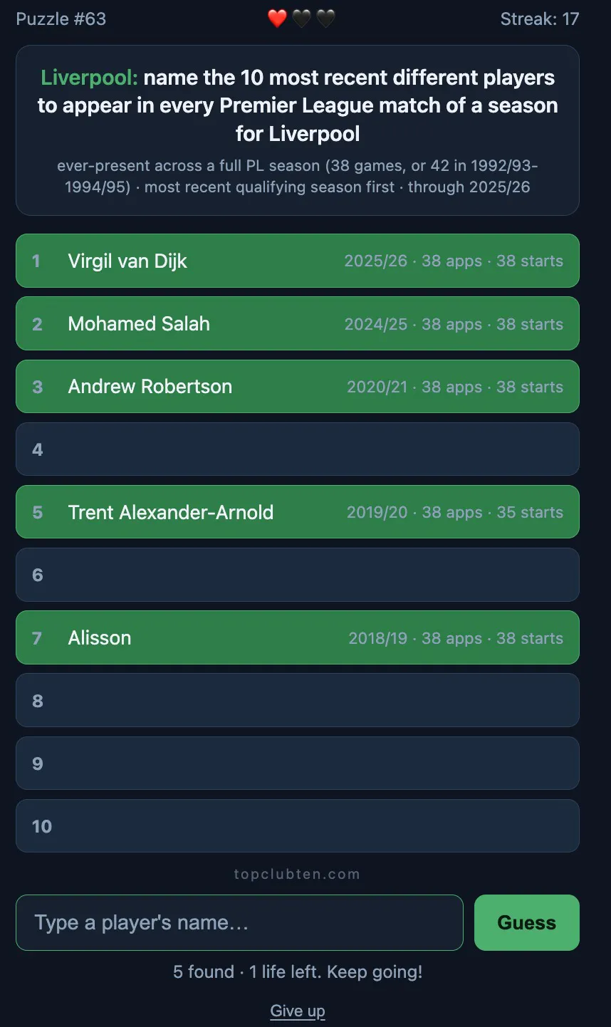This screenshot has height=1027, width=611.
Task: Select the Virgil van Dijk answer row
Action: pyautogui.click(x=298, y=261)
